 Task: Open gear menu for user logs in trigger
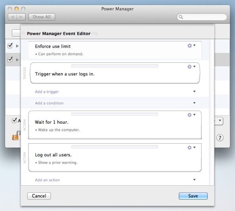[x=191, y=67]
